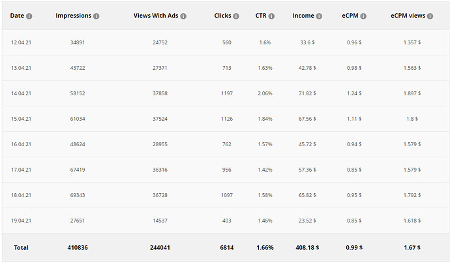Click the eCPM column info icon
Screen dimensions: 450x263
pyautogui.click(x=363, y=16)
